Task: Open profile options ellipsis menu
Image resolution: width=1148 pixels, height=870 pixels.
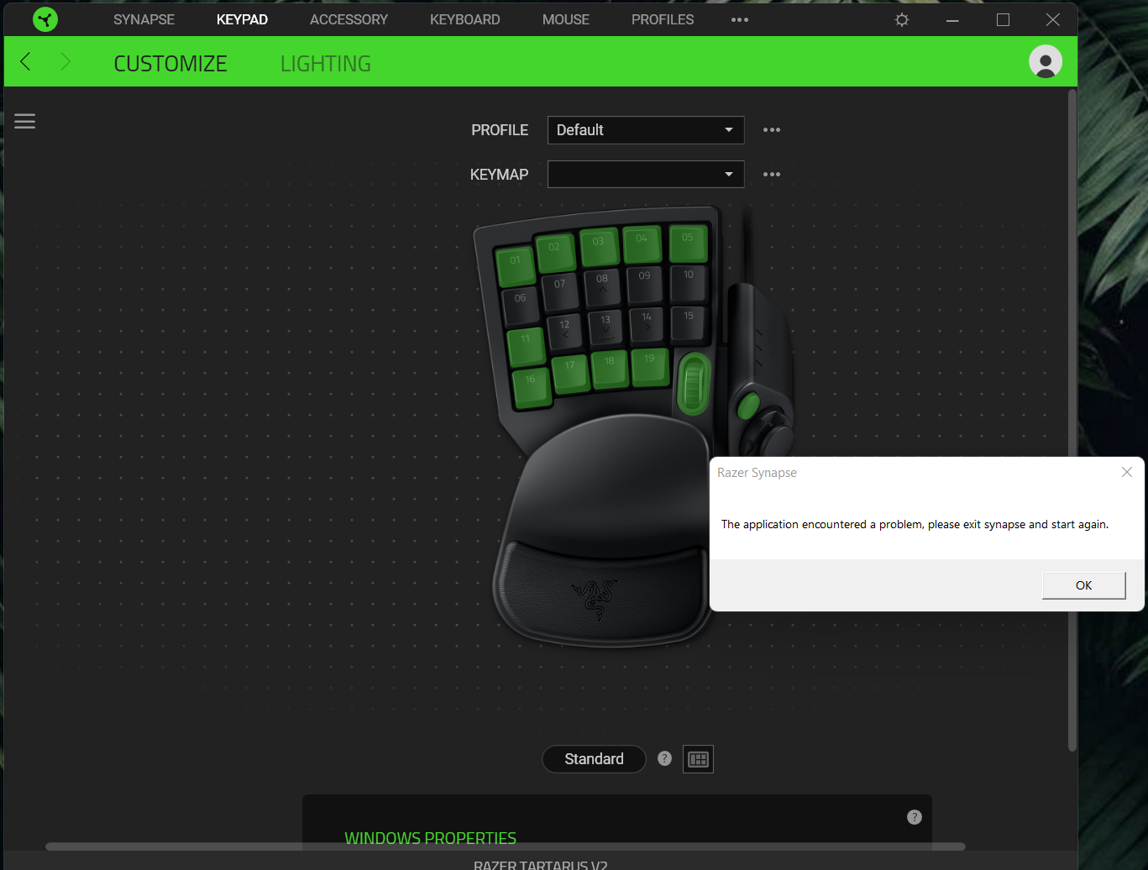Action: point(772,130)
